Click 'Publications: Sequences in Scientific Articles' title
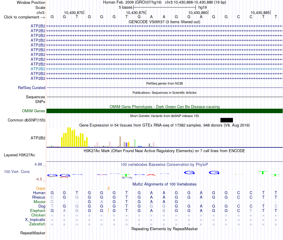 pos(164,93)
